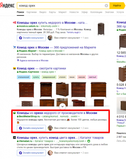Click consultant avatar in BestMebelShop result
This screenshot has height=159, width=126.
(50, 128)
